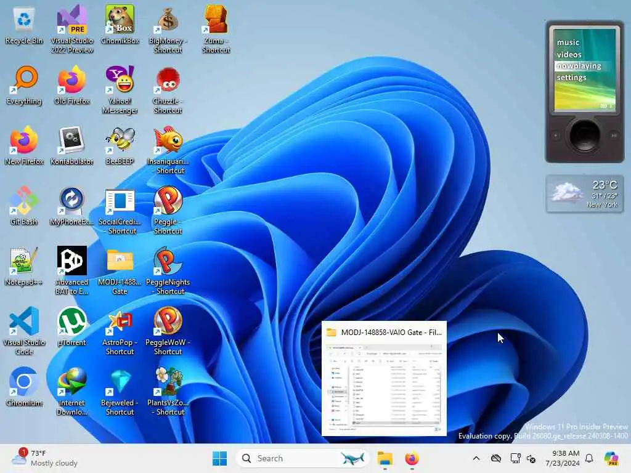Select the Chuzzle shortcut icon
Viewport: 631px width, 473px height.
click(168, 90)
